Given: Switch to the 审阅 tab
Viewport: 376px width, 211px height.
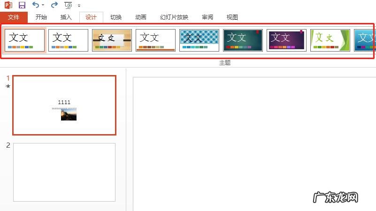Looking at the screenshot, I should tap(207, 17).
